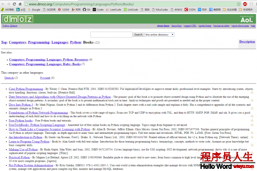Click the Follow @dmoz link

(x=10, y=26)
